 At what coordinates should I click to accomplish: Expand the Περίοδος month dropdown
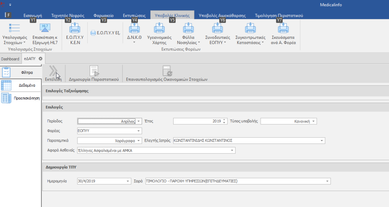(139, 121)
